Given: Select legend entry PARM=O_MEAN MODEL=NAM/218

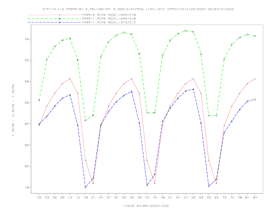Looking at the screenshot, I should click(109, 15).
